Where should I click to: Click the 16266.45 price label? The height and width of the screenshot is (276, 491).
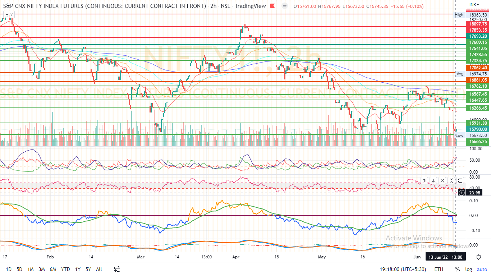tap(478, 108)
